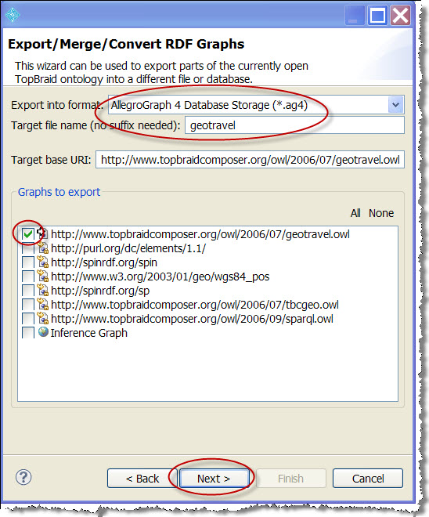Open the help question mark icon
429x517 pixels.
click(23, 477)
